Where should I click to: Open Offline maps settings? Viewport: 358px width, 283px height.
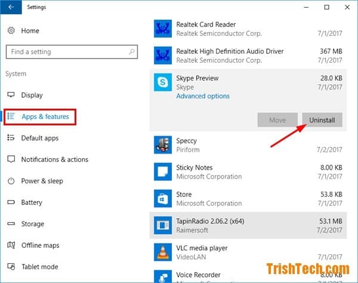[40, 245]
